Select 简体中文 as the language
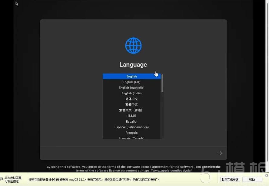 pos(131,99)
